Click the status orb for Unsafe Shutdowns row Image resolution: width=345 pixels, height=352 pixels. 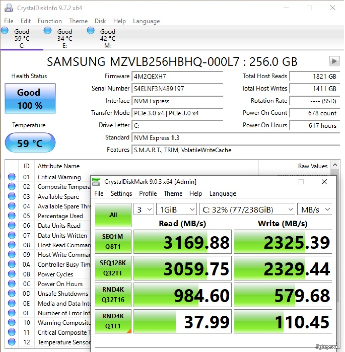[12, 293]
